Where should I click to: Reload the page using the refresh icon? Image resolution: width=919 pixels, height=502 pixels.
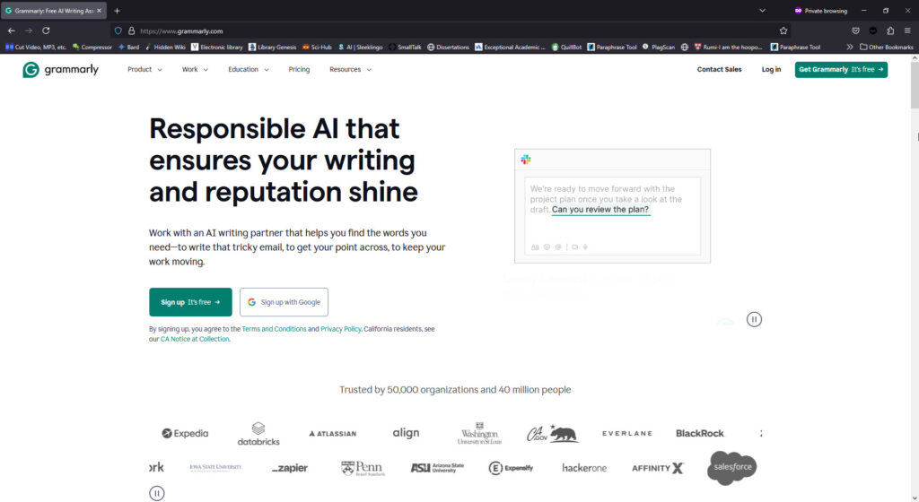pos(46,31)
